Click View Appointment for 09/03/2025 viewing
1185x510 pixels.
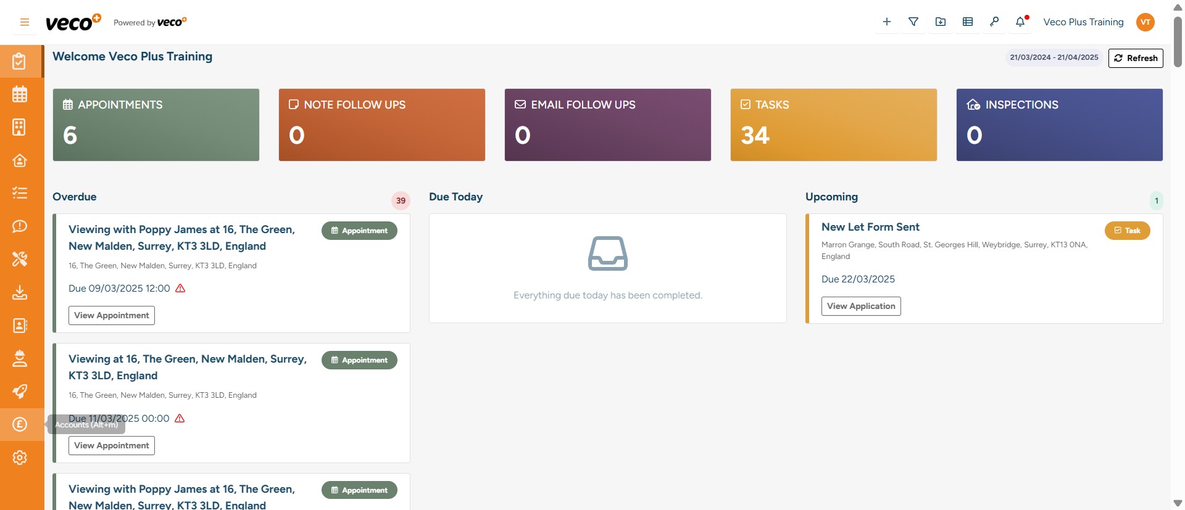[111, 315]
